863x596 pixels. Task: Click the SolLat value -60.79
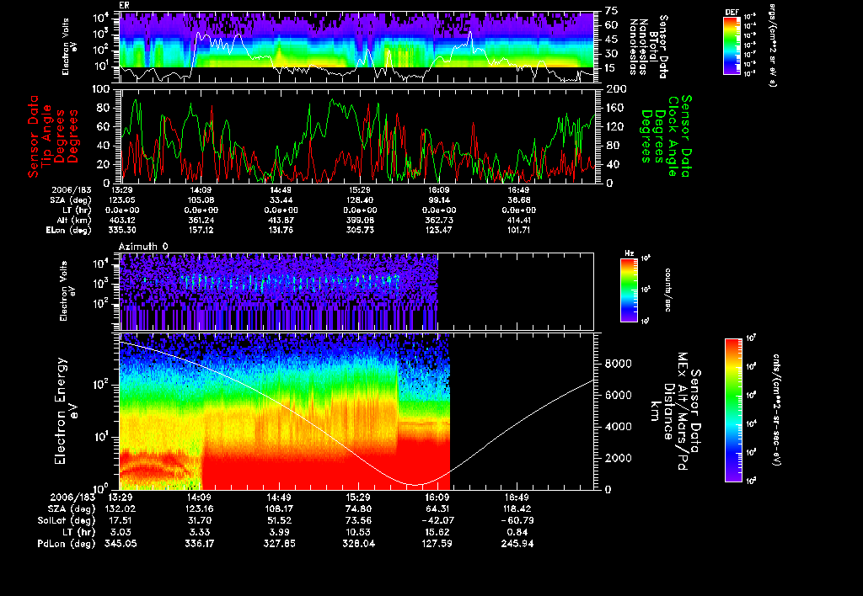(x=517, y=520)
